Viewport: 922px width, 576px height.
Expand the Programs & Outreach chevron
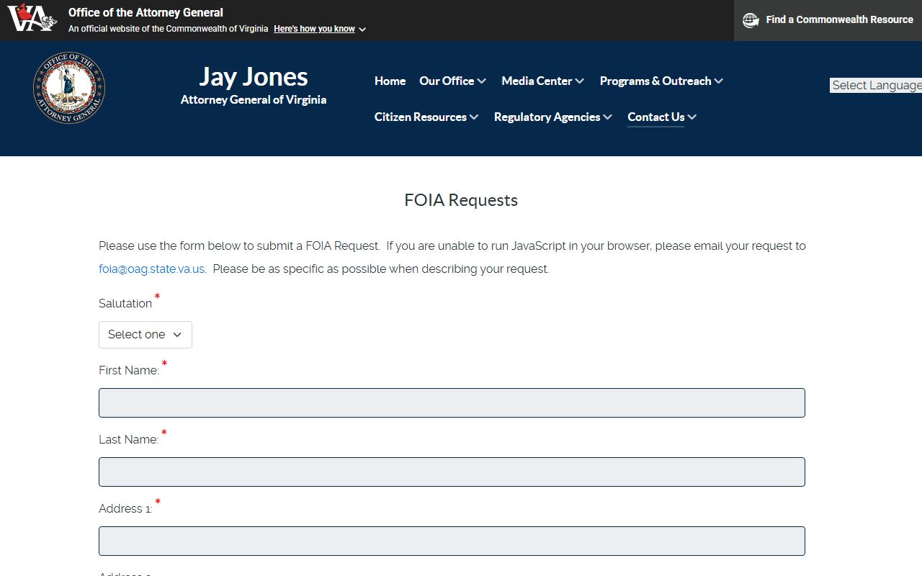coord(718,81)
